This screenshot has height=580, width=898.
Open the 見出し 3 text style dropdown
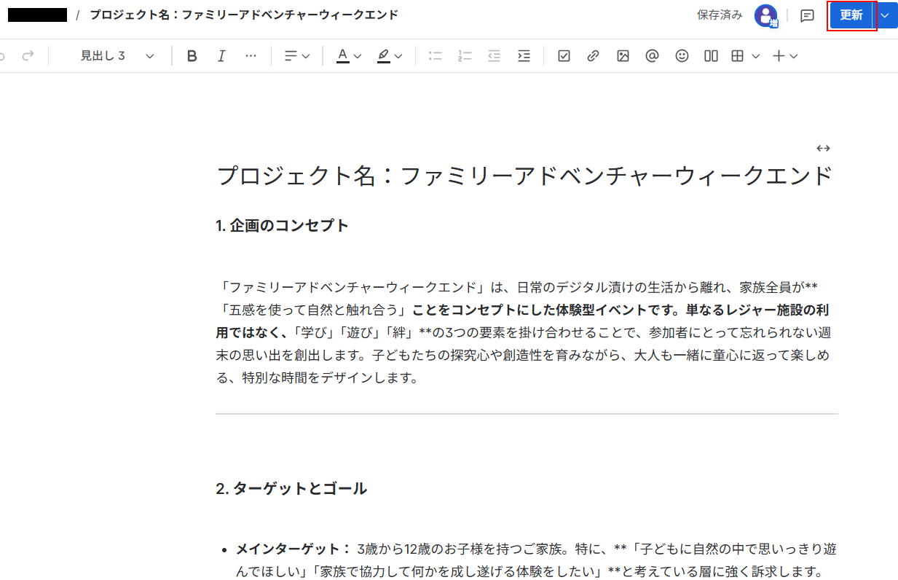click(117, 55)
